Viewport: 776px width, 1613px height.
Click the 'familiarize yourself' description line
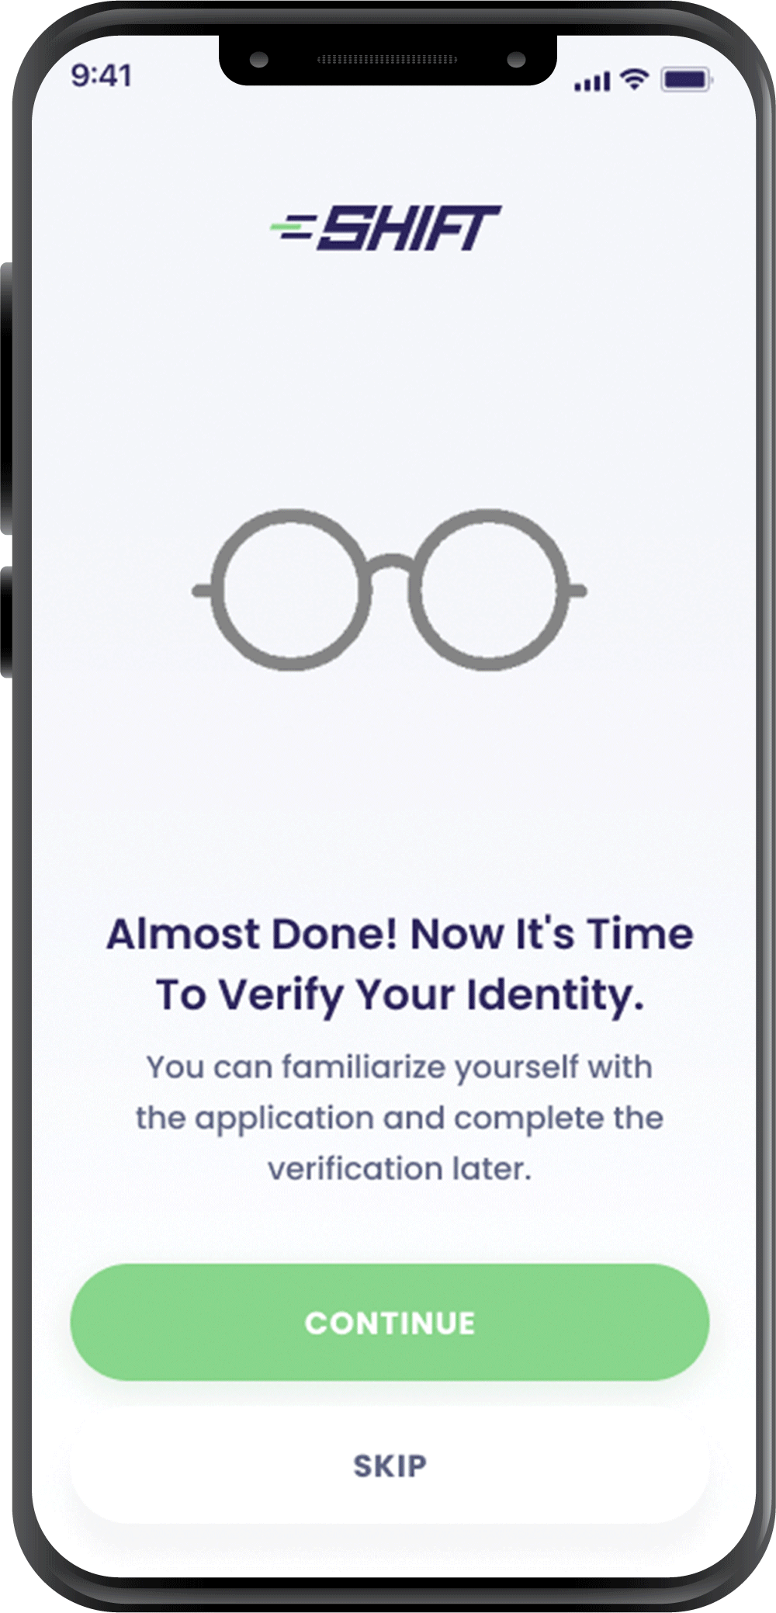pos(399,1068)
